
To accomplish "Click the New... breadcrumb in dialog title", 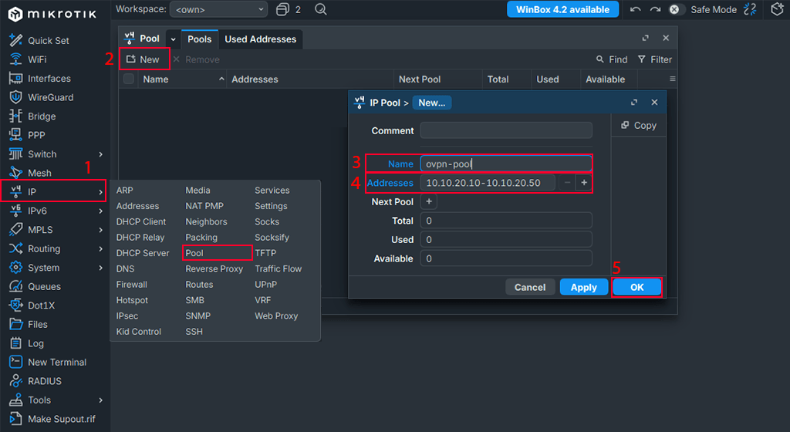I will tap(432, 103).
